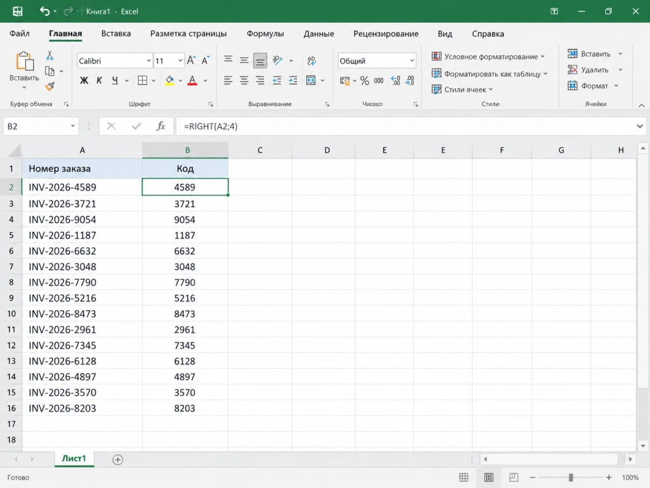
Task: Open the Общий number format dropdown
Action: (x=411, y=60)
